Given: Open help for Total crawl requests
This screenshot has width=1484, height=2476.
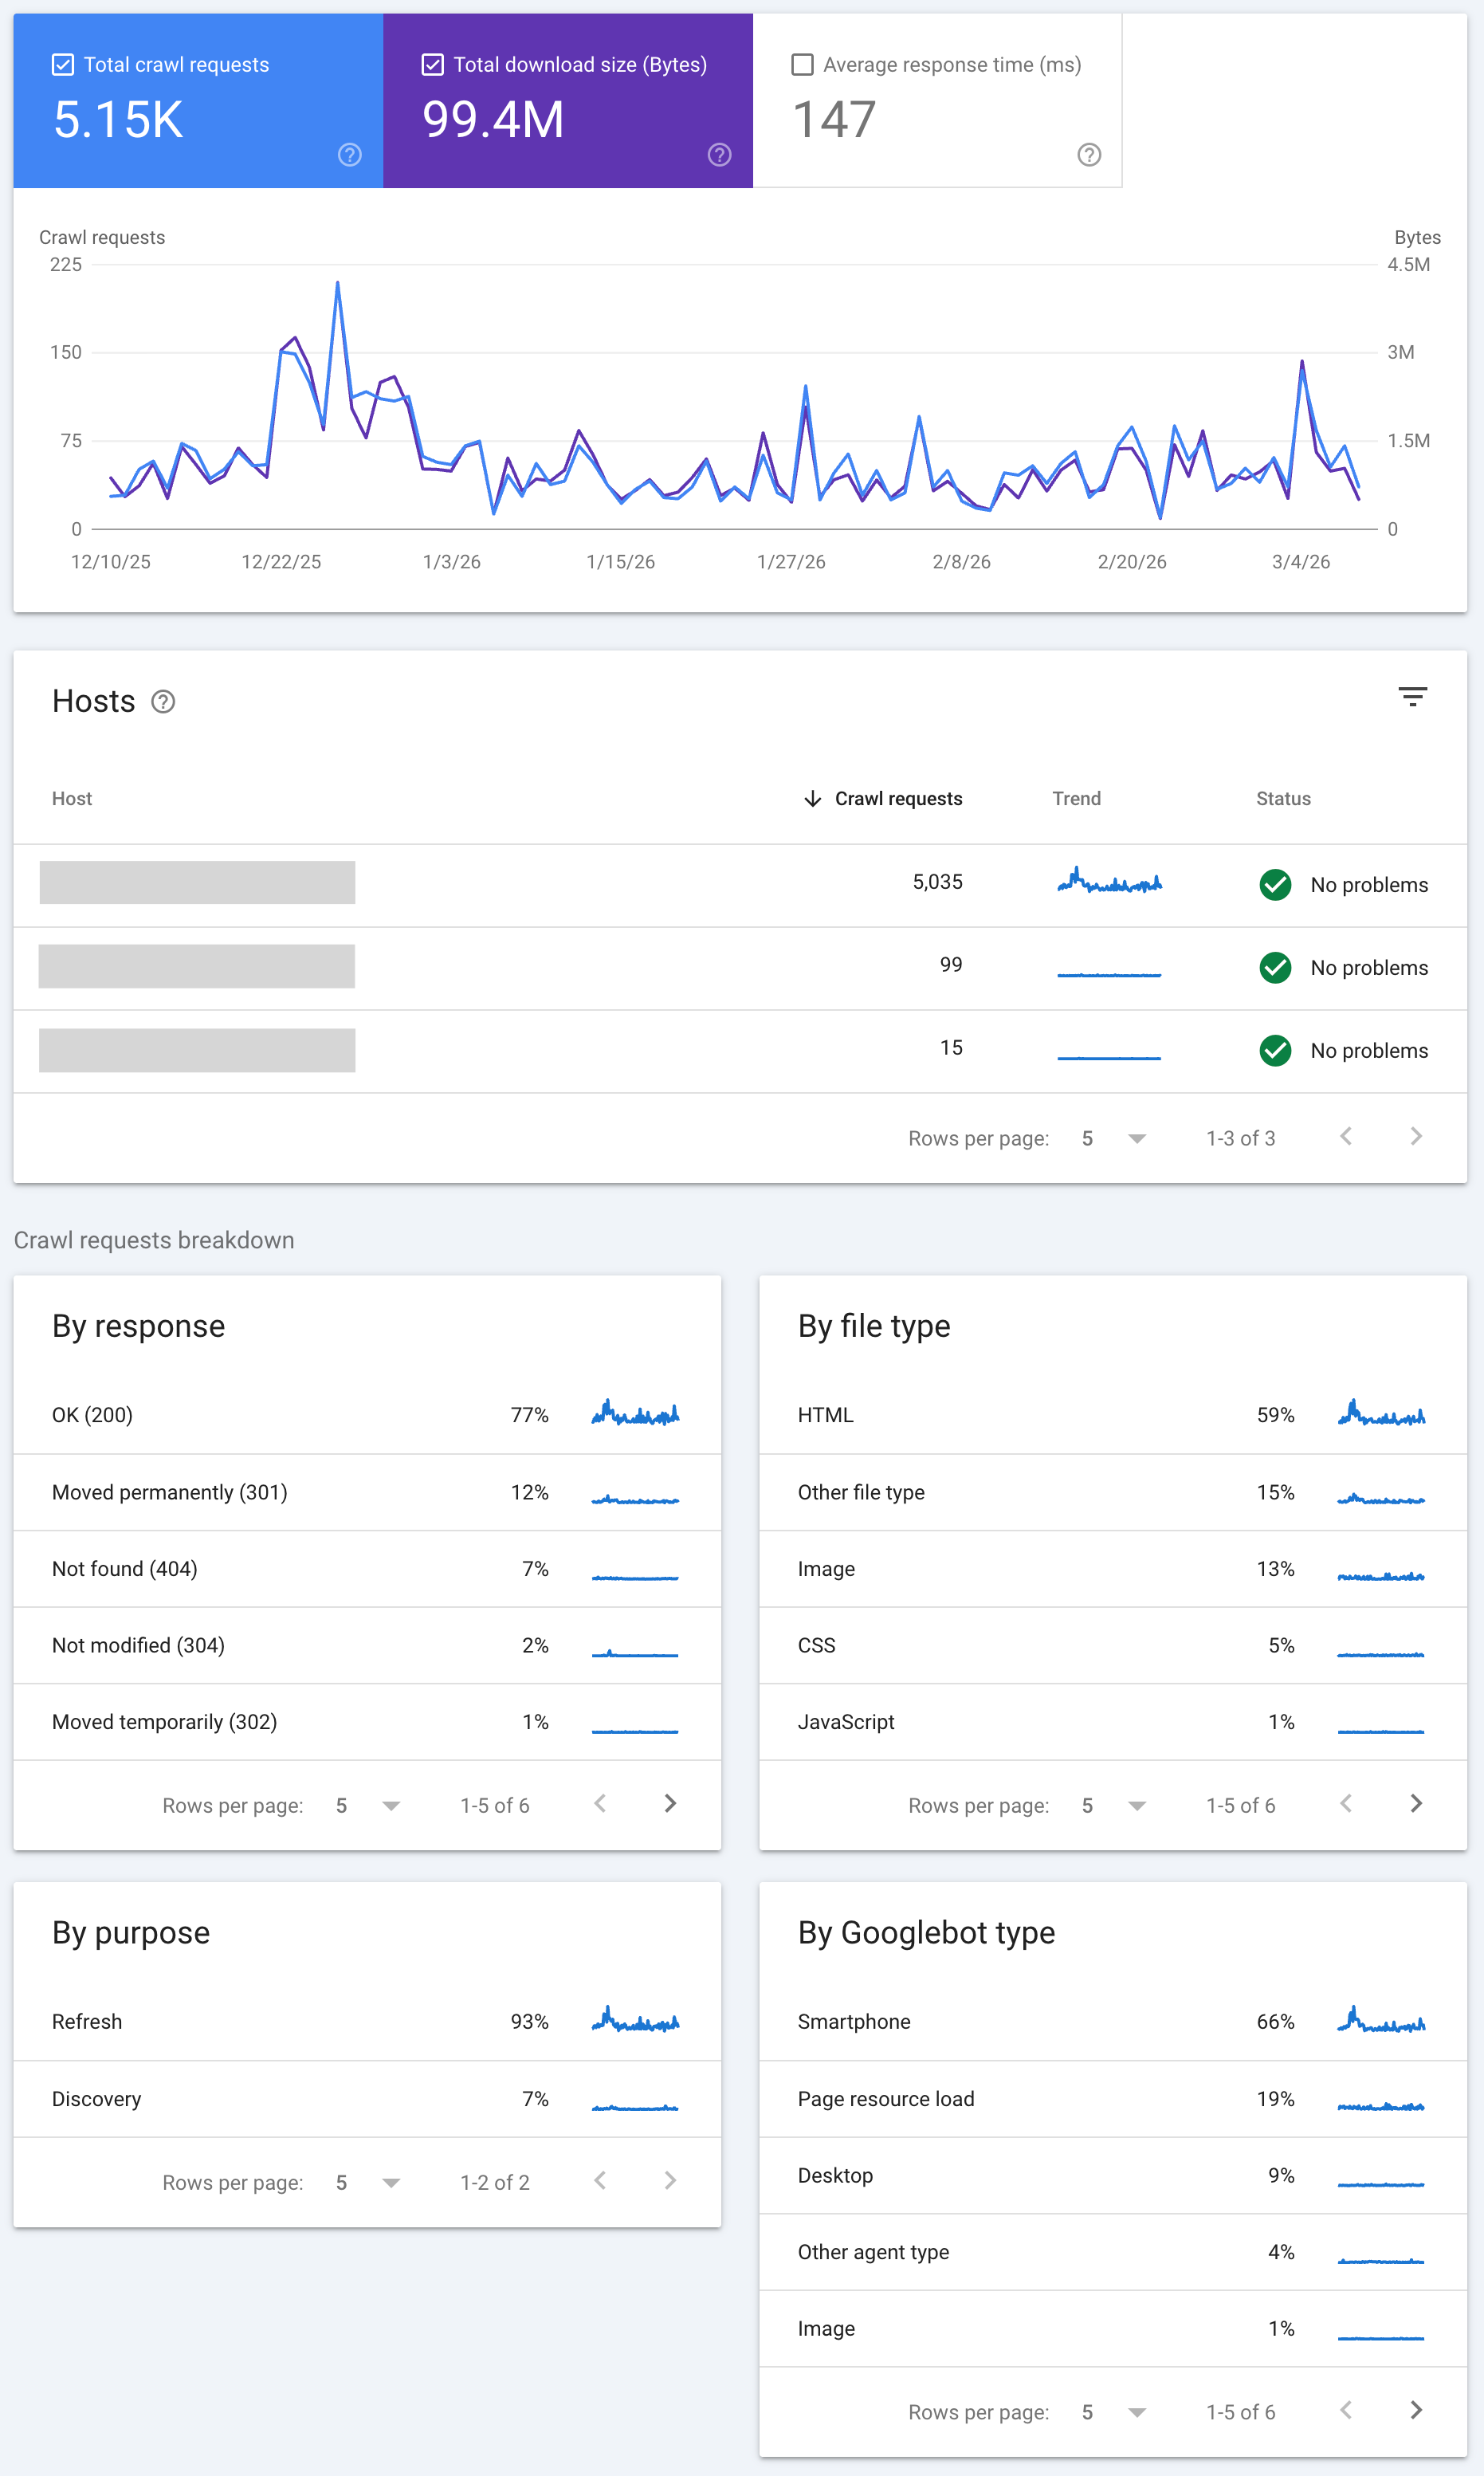Looking at the screenshot, I should coord(349,155).
